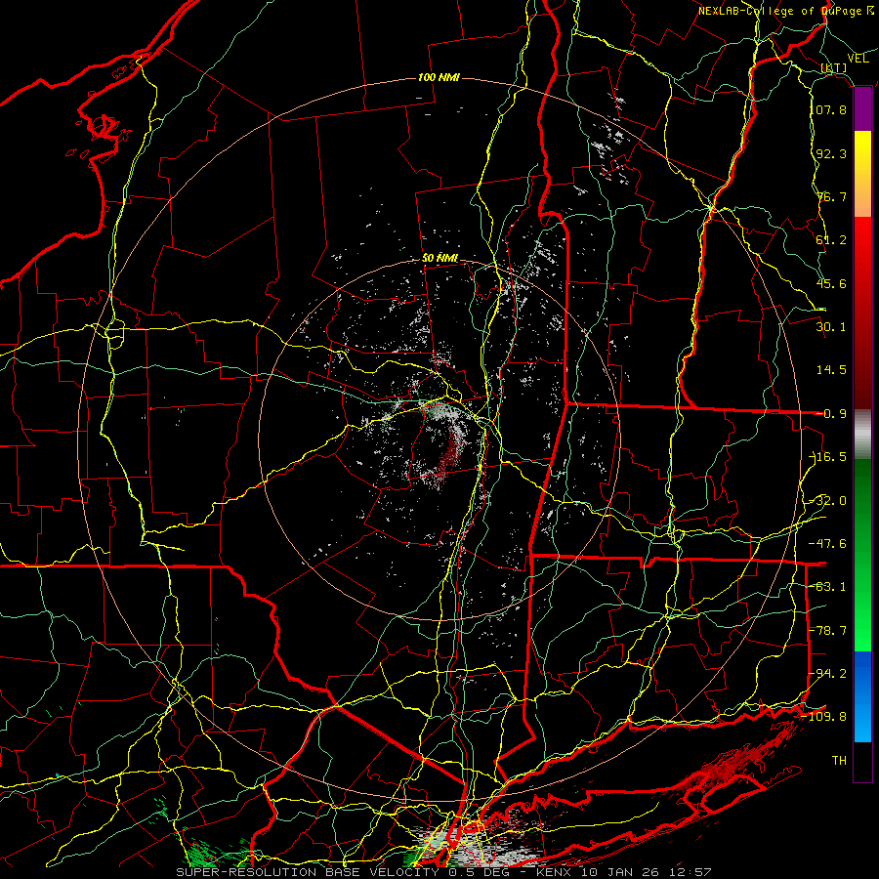Click the Super-Resolution Base Velocity caption

pos(443,872)
